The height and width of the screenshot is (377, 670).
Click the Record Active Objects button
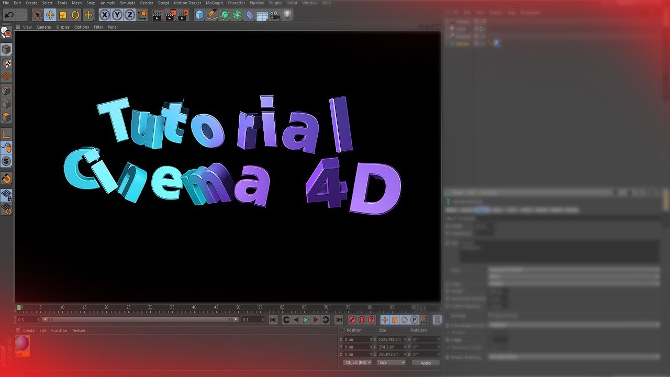pyautogui.click(x=352, y=320)
